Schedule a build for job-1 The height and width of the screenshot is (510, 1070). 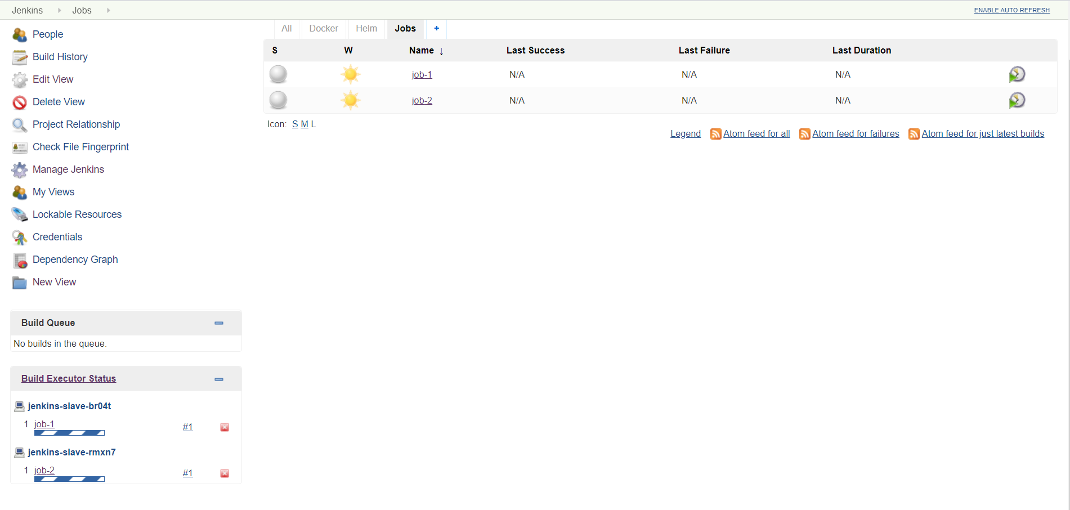(1017, 74)
